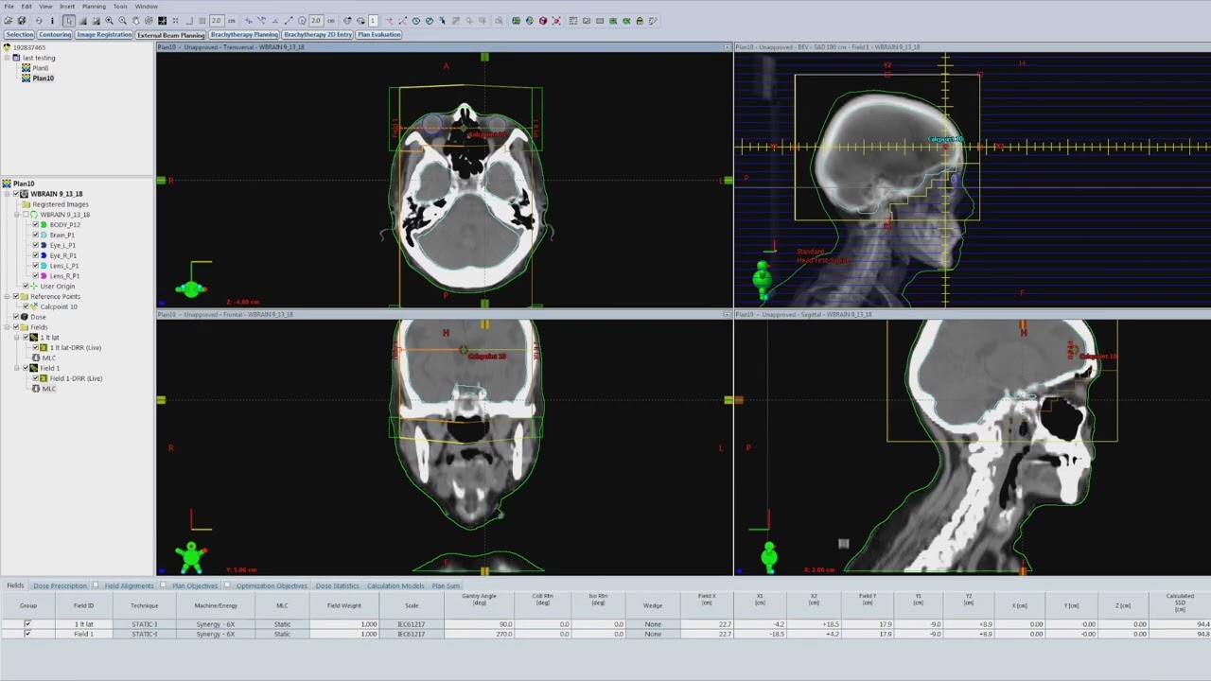Collapse the Fields tree node
This screenshot has height=681, width=1211.
(x=8, y=327)
